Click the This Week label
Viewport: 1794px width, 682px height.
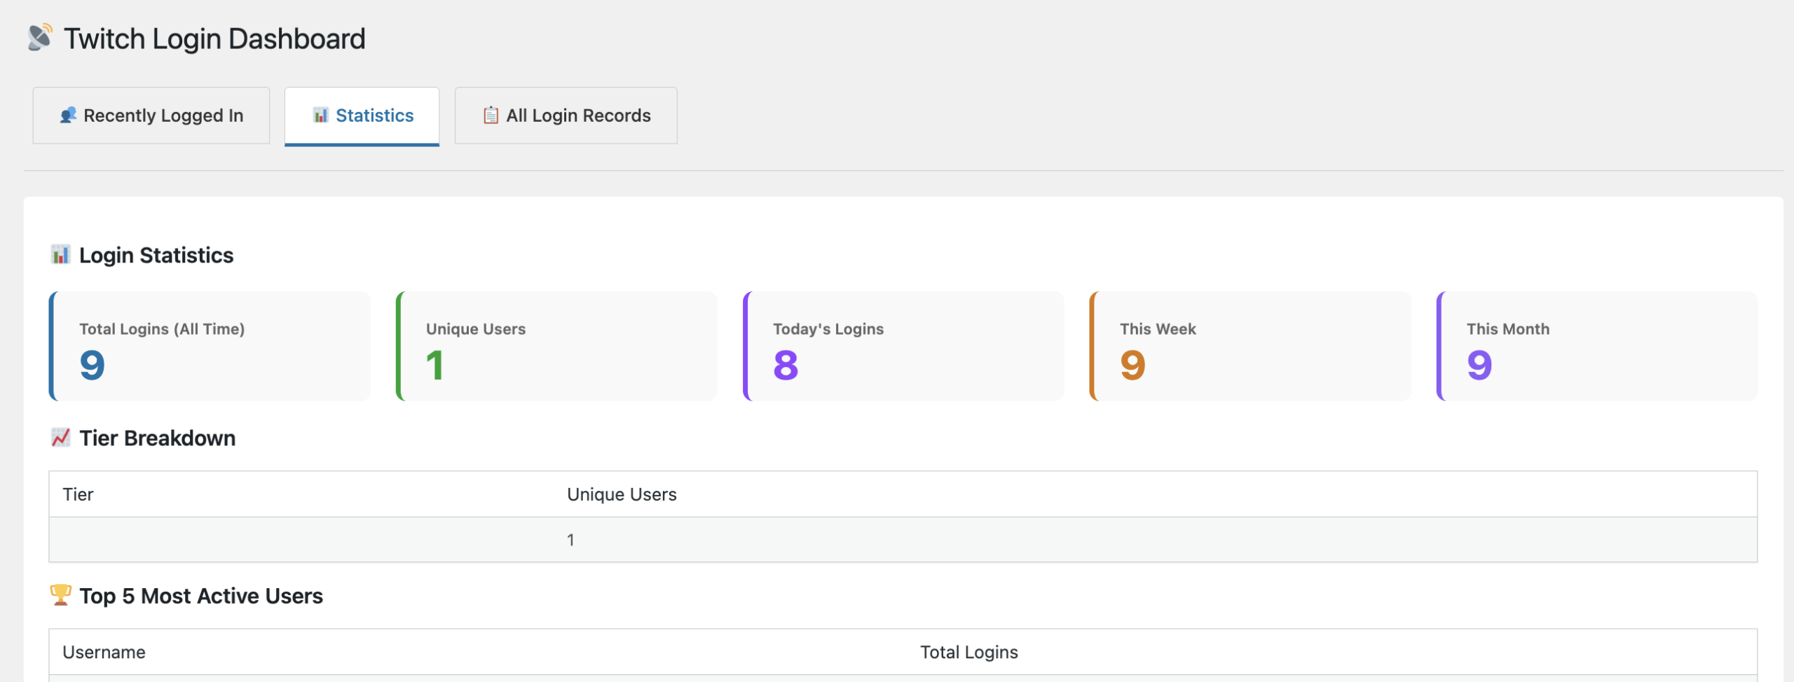click(x=1158, y=329)
